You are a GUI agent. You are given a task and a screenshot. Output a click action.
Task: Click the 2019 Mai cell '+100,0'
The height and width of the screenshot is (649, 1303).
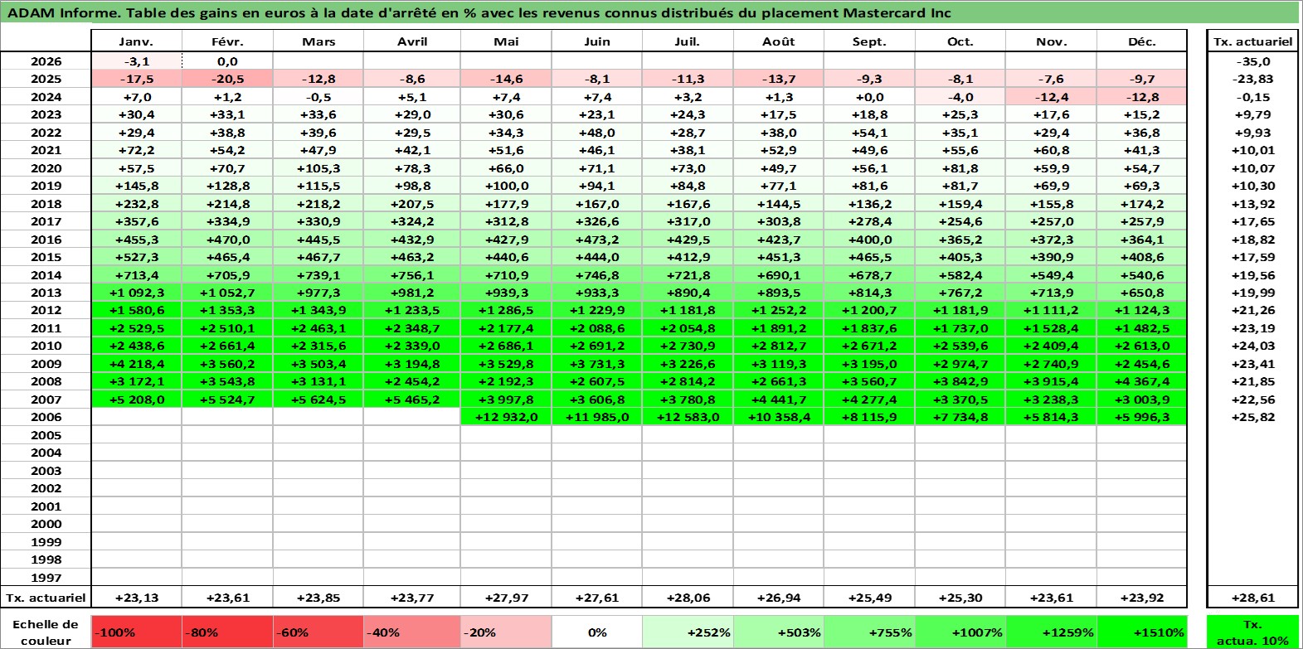point(506,186)
